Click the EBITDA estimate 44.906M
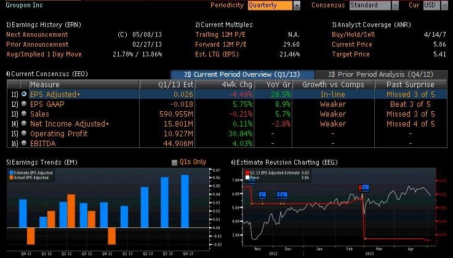The height and width of the screenshot is (258, 453). 178,143
